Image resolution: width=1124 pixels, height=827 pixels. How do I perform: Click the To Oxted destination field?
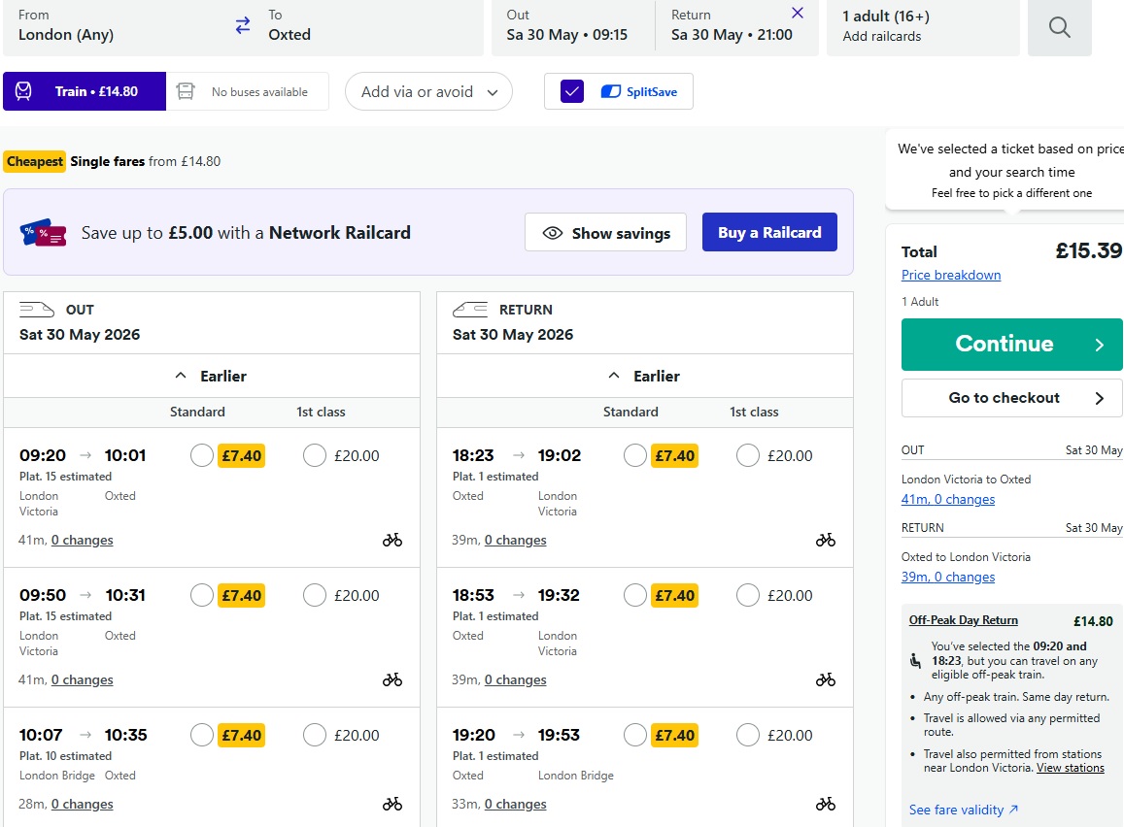point(369,26)
